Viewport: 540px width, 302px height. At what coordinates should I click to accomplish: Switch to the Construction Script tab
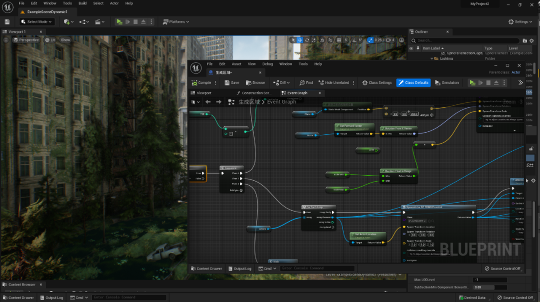[253, 93]
